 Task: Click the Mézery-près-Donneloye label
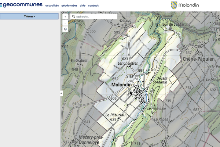[90, 140]
